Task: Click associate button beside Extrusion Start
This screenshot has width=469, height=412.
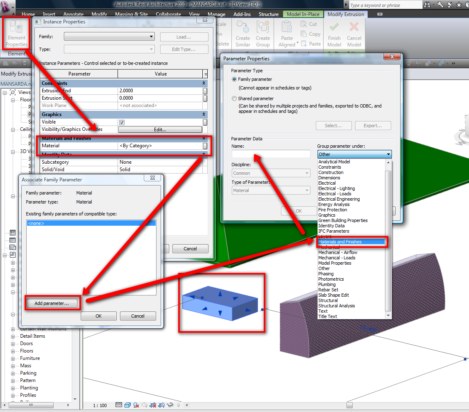Action: 205,98
